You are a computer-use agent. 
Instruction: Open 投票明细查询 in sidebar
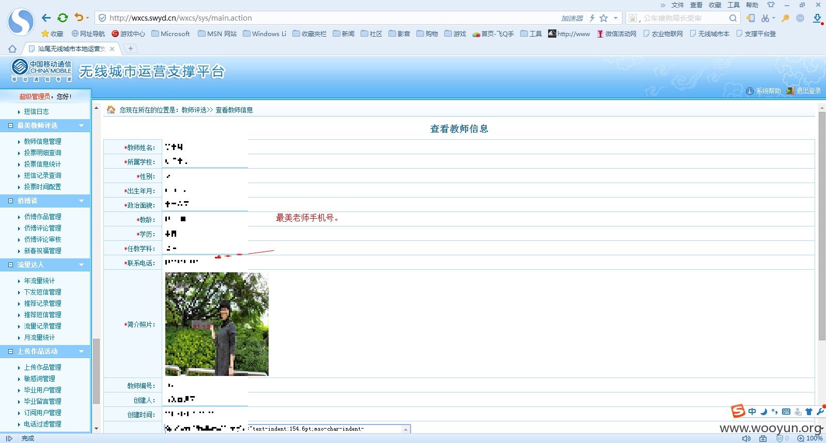click(x=42, y=153)
